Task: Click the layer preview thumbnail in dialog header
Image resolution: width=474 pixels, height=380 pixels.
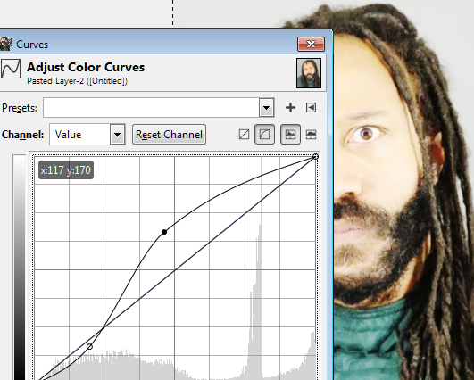Action: pyautogui.click(x=309, y=73)
